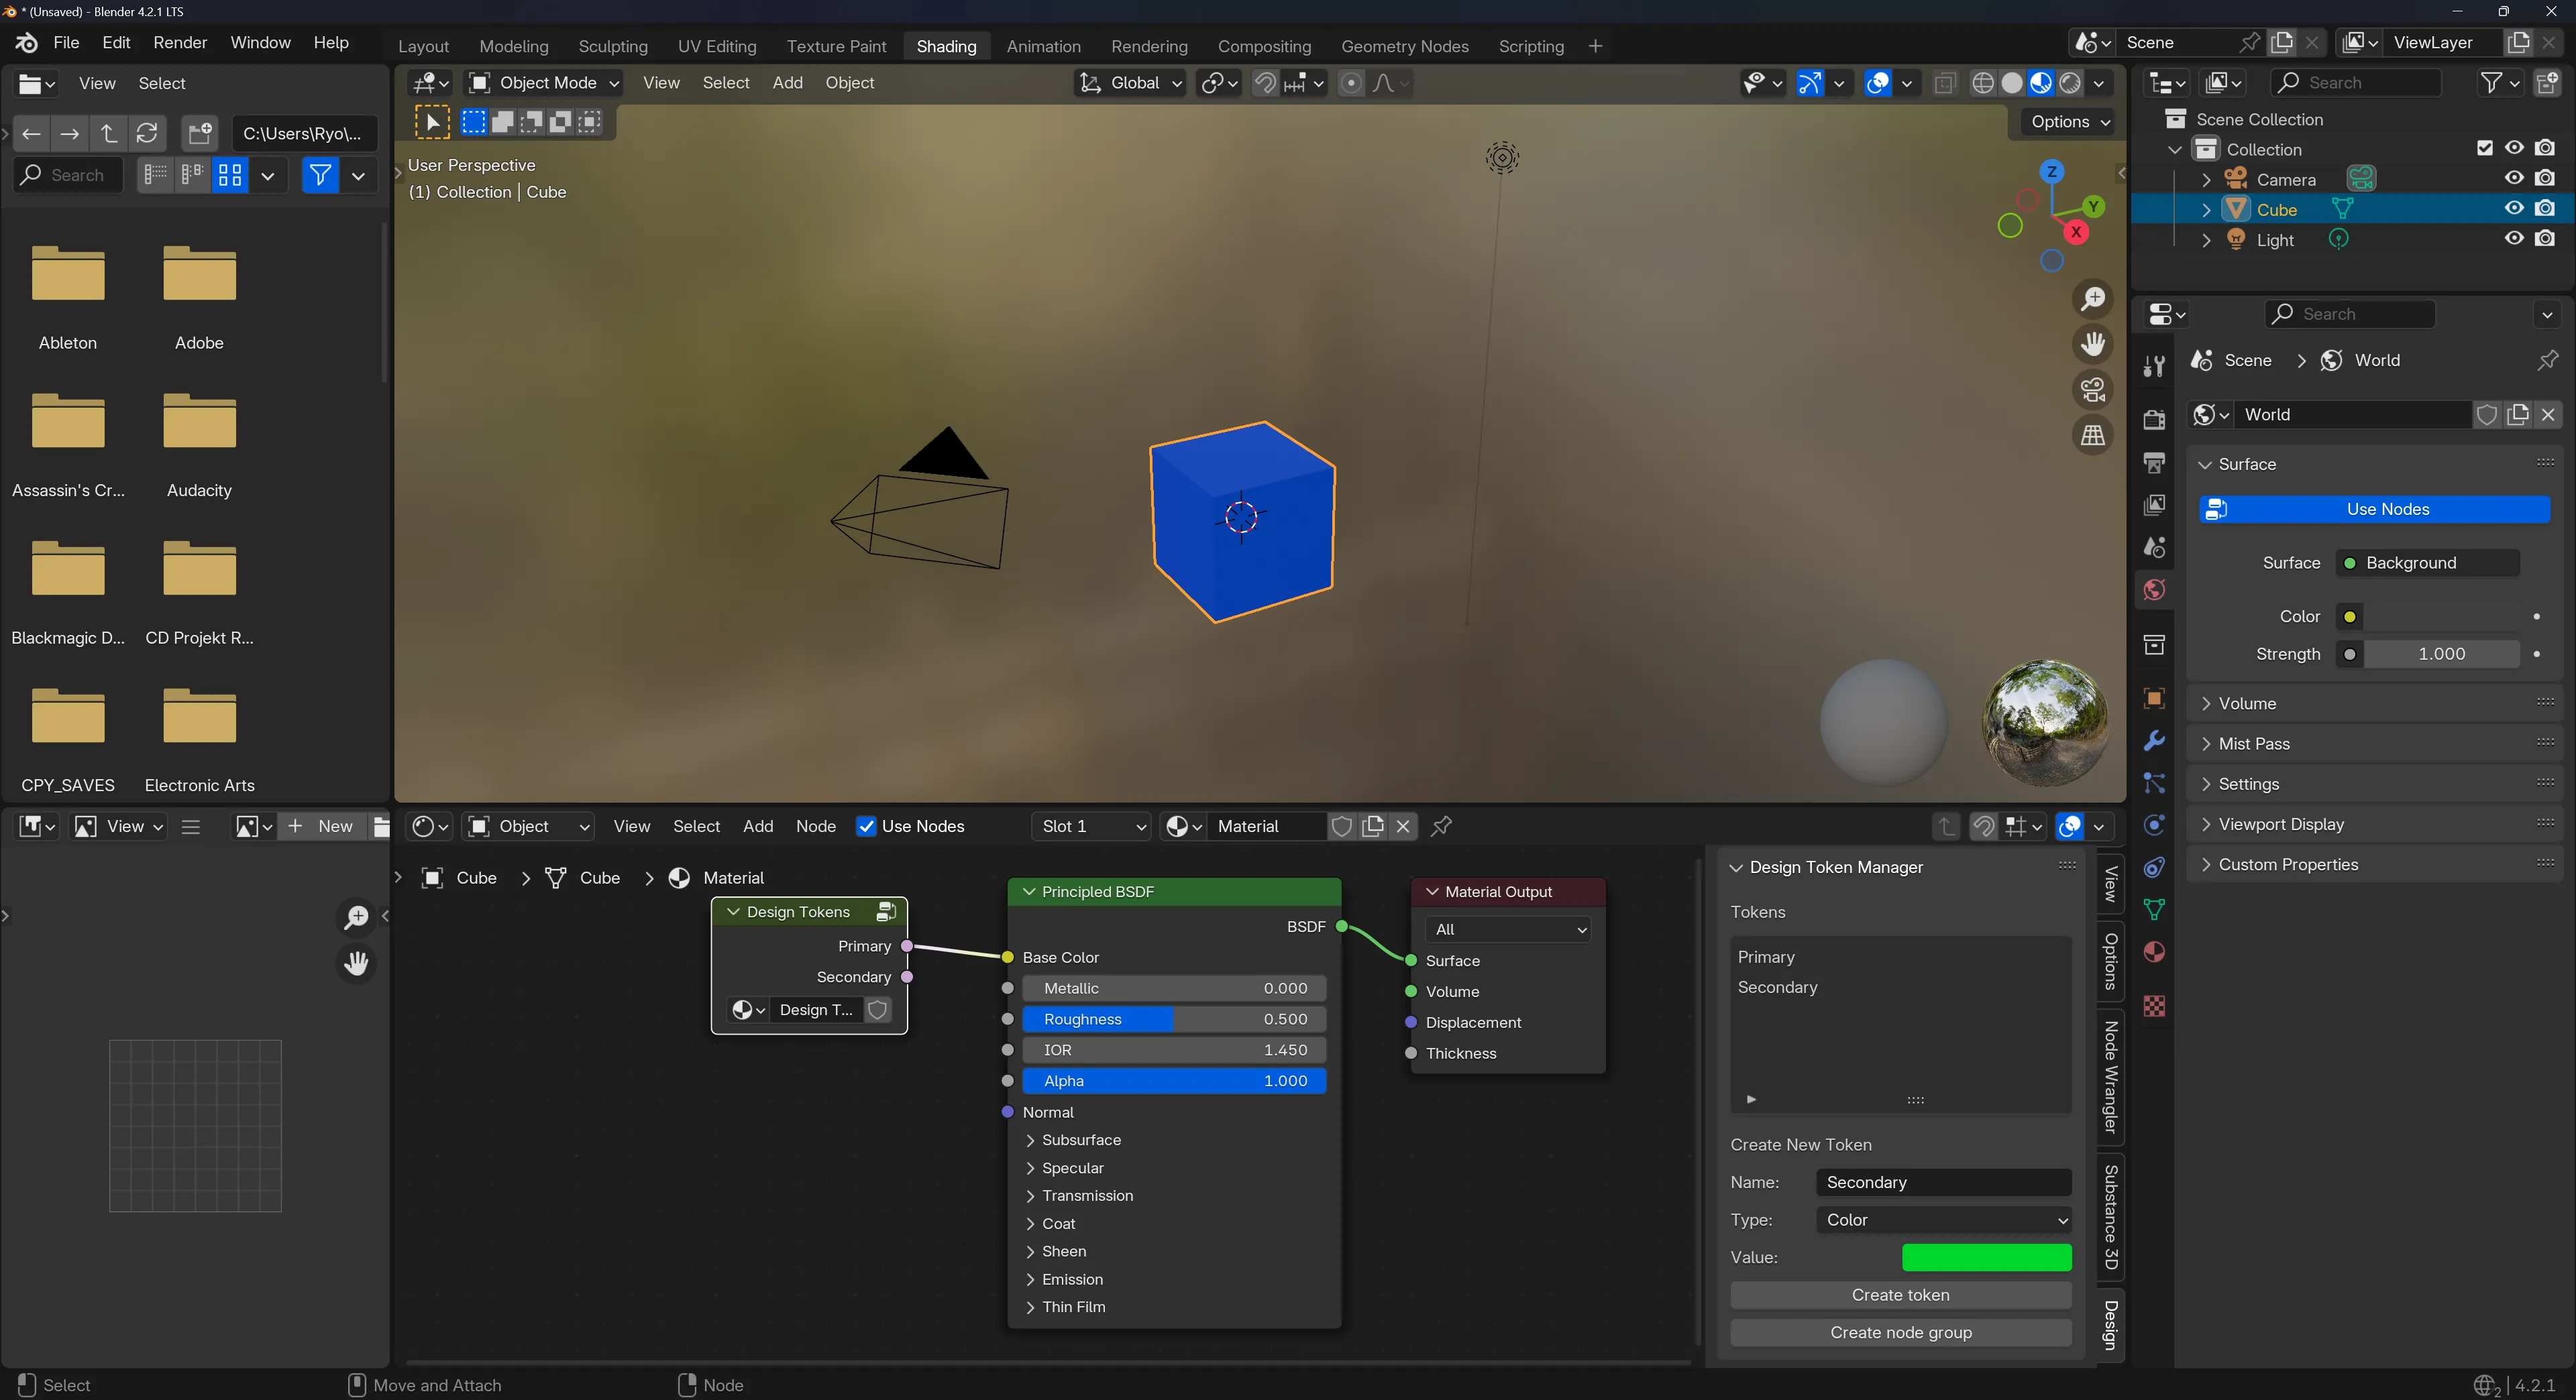Pick the green Value color swatch
This screenshot has width=2576, height=1400.
[1985, 1257]
